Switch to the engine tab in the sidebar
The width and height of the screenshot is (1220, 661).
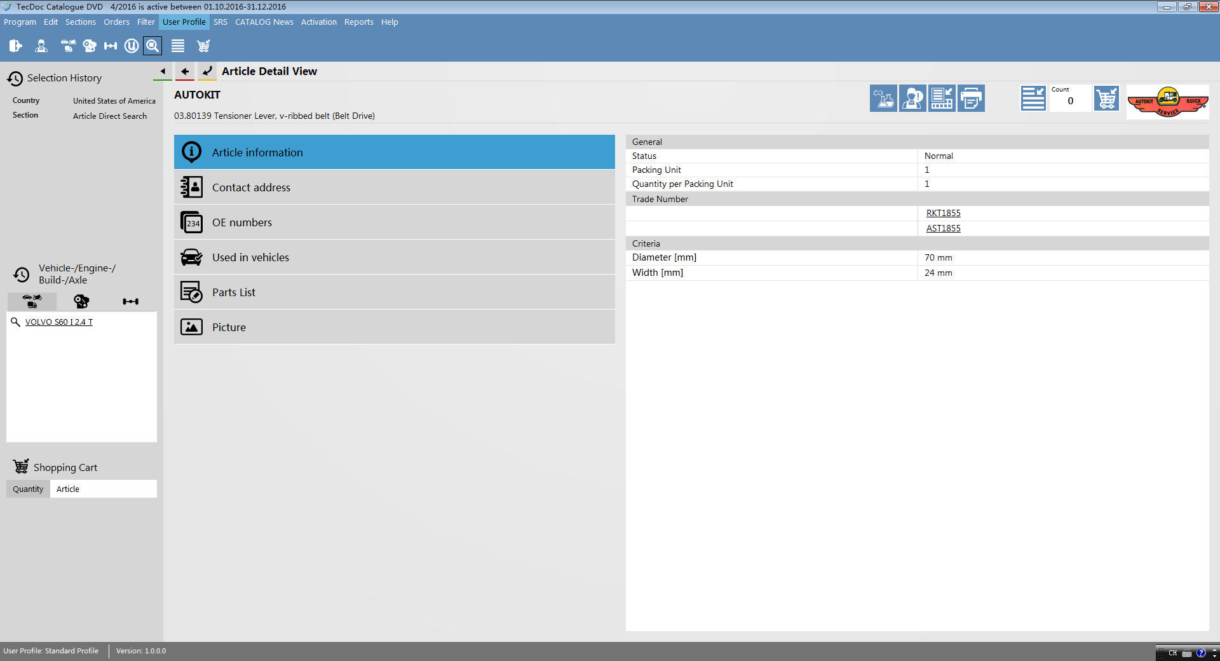81,301
